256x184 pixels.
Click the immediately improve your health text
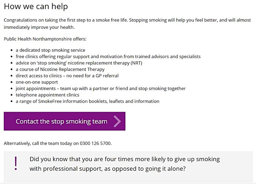pos(44,27)
